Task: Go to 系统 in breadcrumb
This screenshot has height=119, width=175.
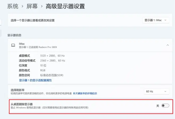Action: pos(13,6)
